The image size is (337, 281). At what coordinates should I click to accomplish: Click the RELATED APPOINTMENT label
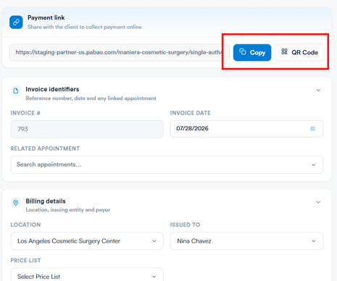[45, 148]
